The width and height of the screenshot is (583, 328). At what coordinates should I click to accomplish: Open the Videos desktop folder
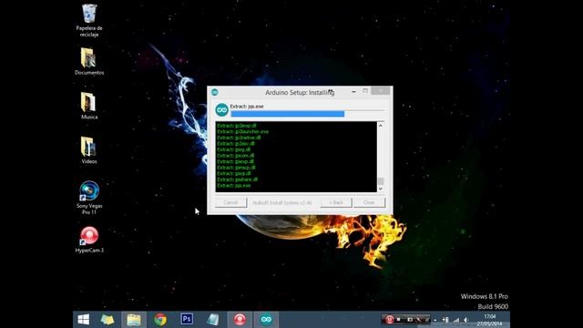tap(89, 150)
